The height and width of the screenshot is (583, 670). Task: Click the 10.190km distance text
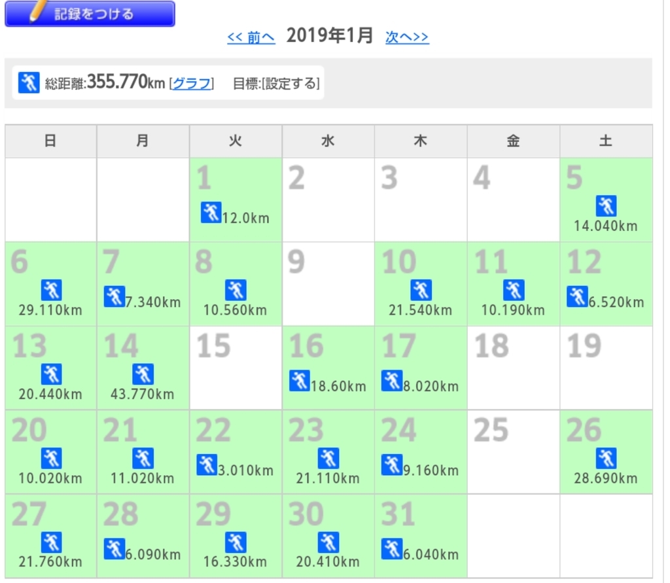513,310
